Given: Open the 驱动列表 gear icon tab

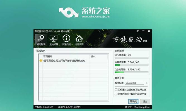Looking at the screenshot, I should (x=41, y=40).
